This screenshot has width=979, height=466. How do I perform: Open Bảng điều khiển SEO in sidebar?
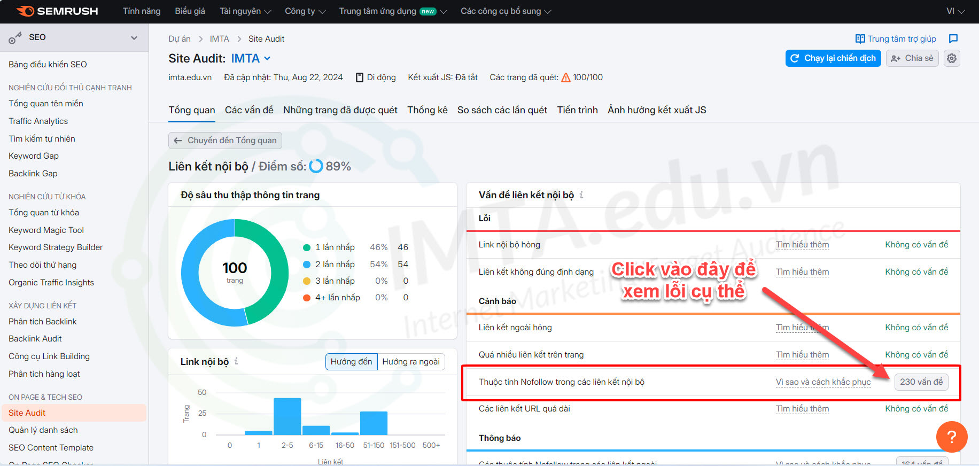click(48, 65)
